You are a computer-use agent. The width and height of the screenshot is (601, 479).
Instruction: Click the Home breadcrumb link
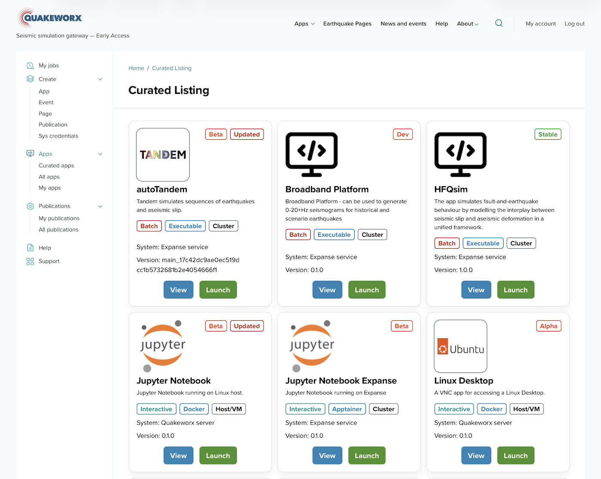(x=136, y=68)
